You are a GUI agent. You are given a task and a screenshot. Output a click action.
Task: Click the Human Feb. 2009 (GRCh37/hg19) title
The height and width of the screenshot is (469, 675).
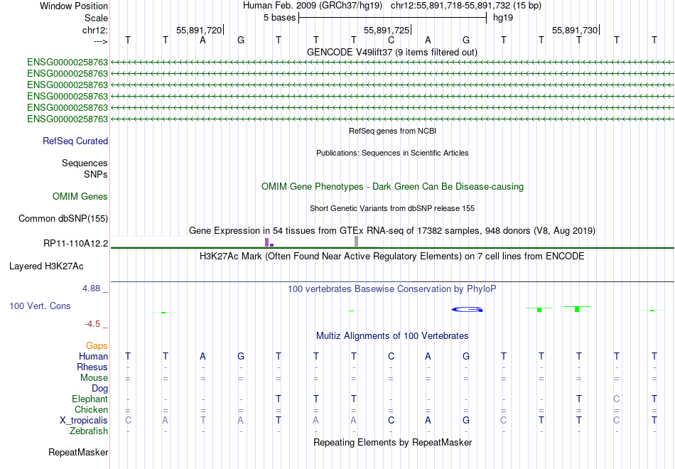pos(313,6)
